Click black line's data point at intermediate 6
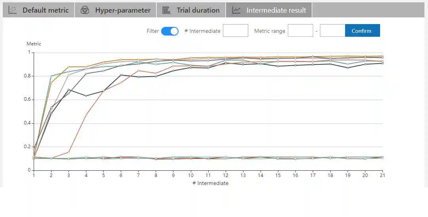Image resolution: width=428 pixels, height=217 pixels. click(121, 75)
